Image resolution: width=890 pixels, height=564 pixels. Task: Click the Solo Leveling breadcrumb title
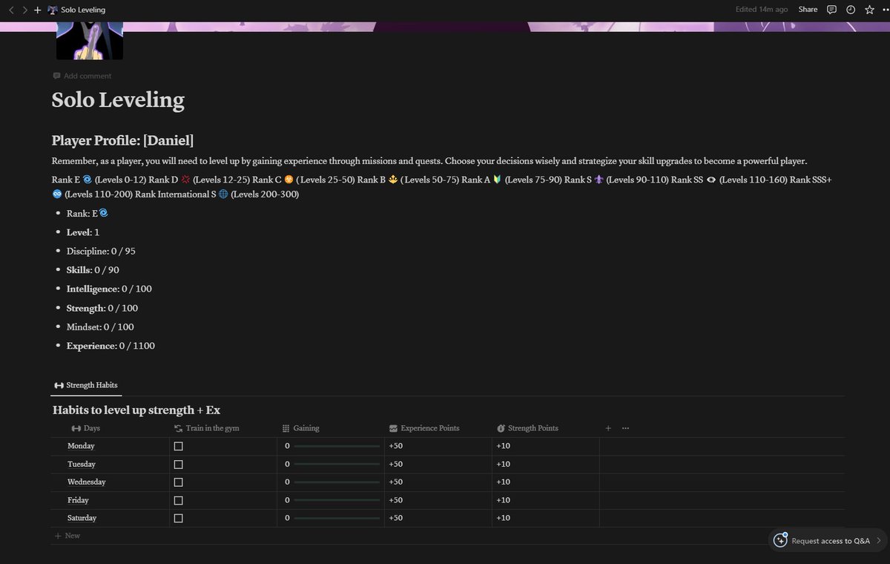pos(83,10)
